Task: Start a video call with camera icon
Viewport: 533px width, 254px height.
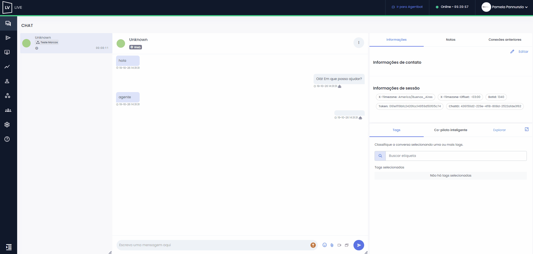Action: point(339,245)
